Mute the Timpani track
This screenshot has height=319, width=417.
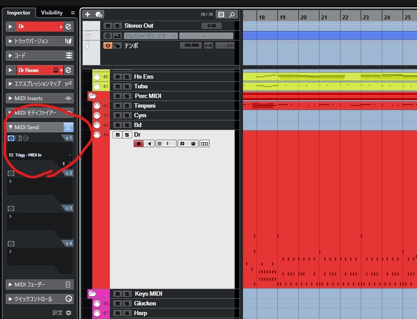click(117, 105)
